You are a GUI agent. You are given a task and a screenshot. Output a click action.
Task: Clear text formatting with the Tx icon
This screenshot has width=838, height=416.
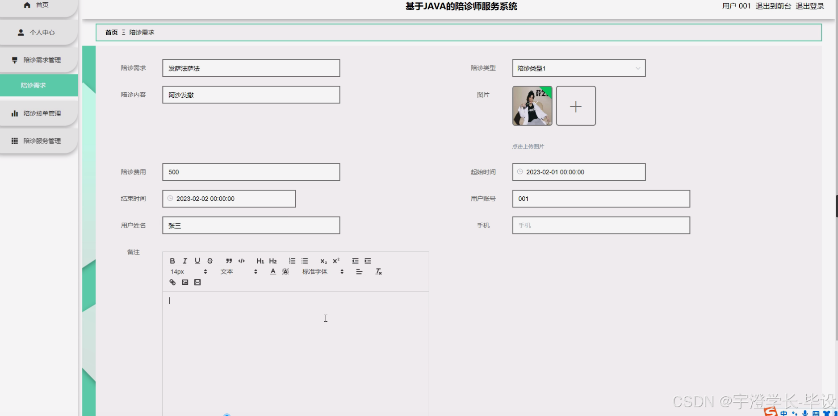pyautogui.click(x=378, y=271)
